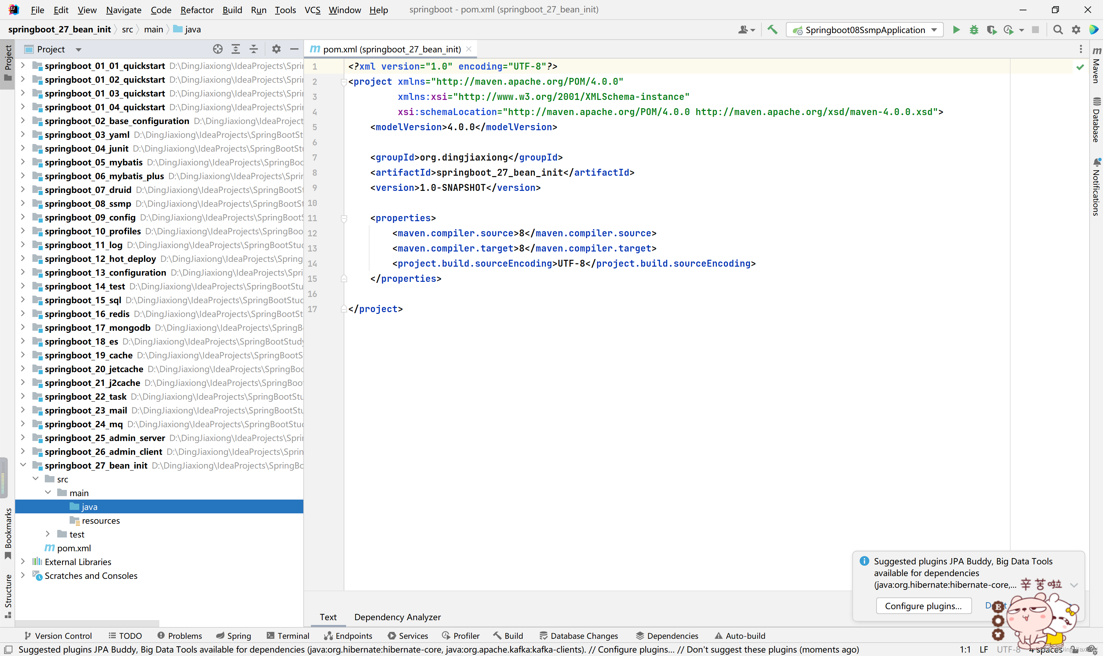This screenshot has height=656, width=1103.
Task: Open the editor tabs more-options menu
Action: click(x=1081, y=49)
